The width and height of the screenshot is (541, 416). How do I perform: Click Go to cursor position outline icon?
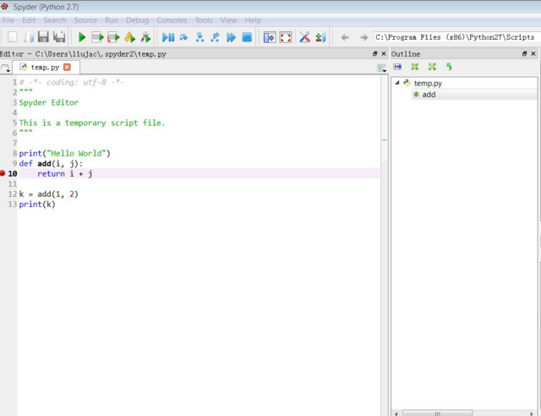397,67
